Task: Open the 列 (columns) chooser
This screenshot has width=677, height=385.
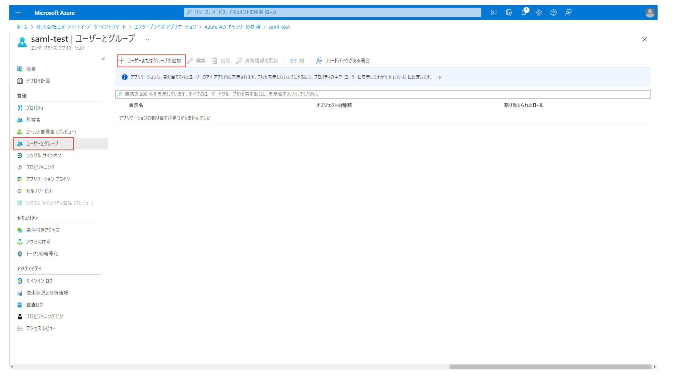Action: [x=297, y=61]
